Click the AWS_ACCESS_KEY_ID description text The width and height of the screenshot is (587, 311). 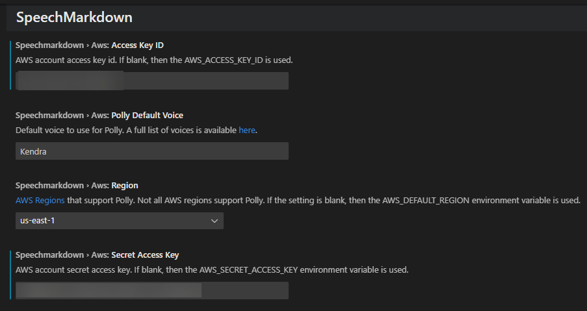pyautogui.click(x=154, y=60)
